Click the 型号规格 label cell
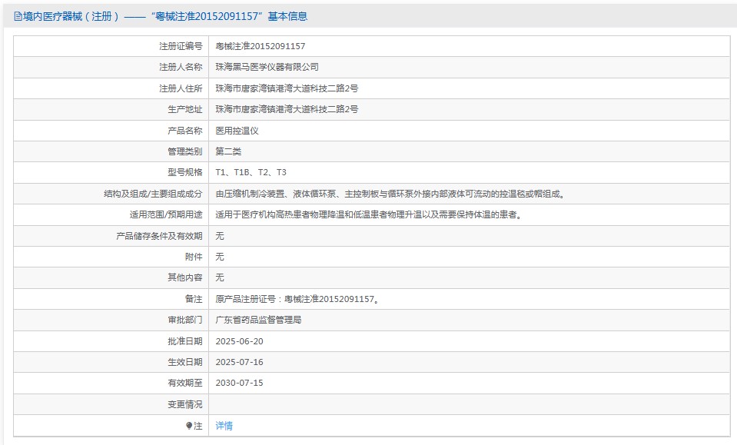737x445 pixels. 111,172
